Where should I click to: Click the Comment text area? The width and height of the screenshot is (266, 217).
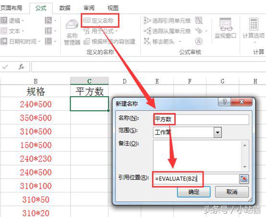click(x=197, y=156)
